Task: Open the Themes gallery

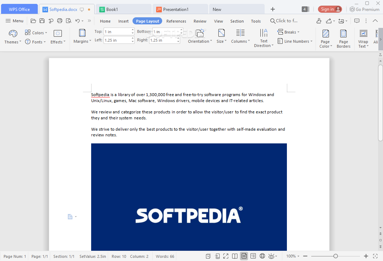Action: click(x=13, y=37)
